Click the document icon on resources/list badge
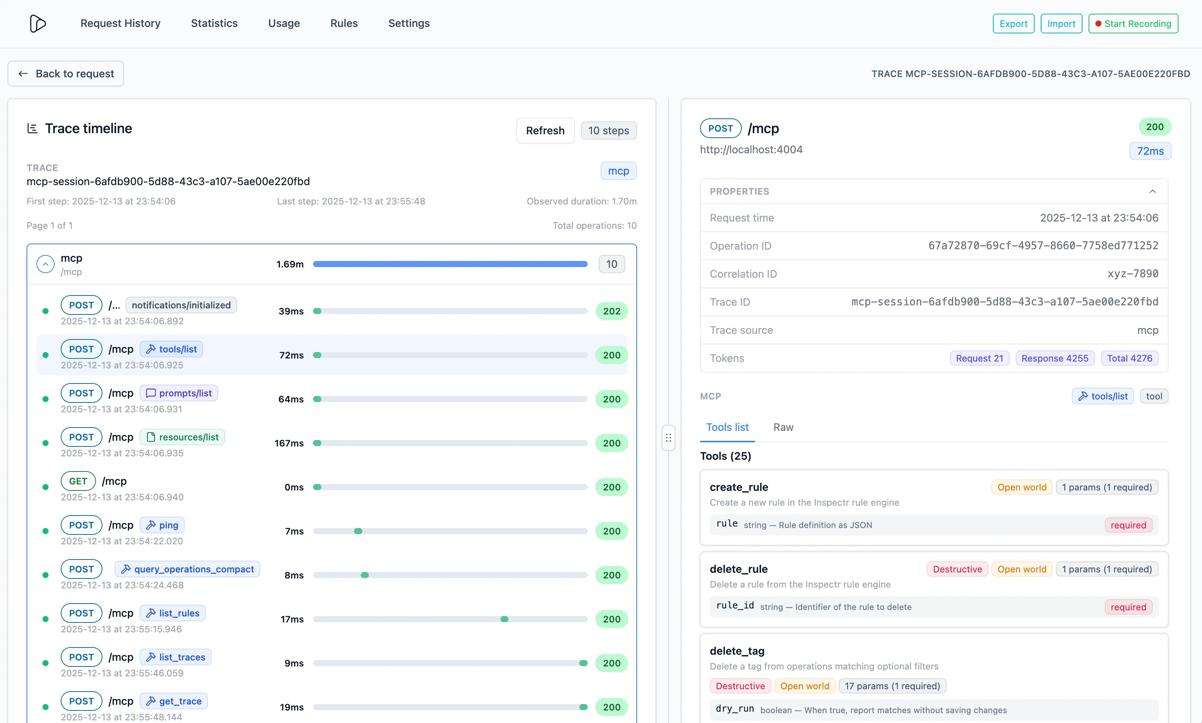 tap(151, 437)
